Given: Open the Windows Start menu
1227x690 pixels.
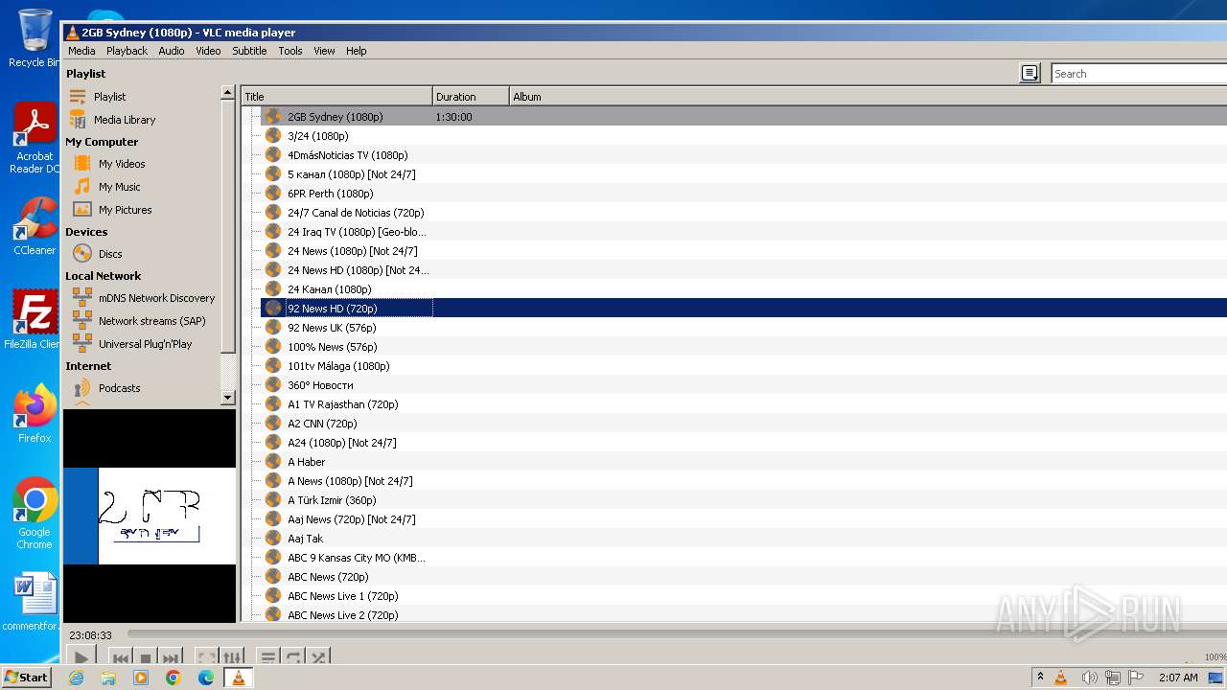Looking at the screenshot, I should click(27, 678).
